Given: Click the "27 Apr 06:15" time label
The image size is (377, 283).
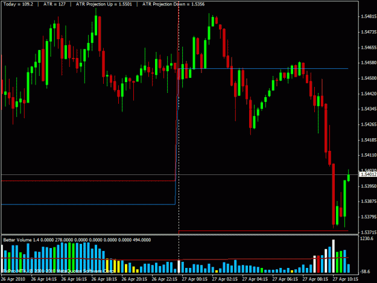Looking at the screenshot, I should (x=285, y=279).
